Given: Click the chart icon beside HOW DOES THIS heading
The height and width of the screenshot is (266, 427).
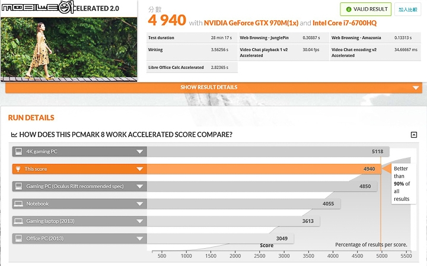Looking at the screenshot, I should [14, 135].
